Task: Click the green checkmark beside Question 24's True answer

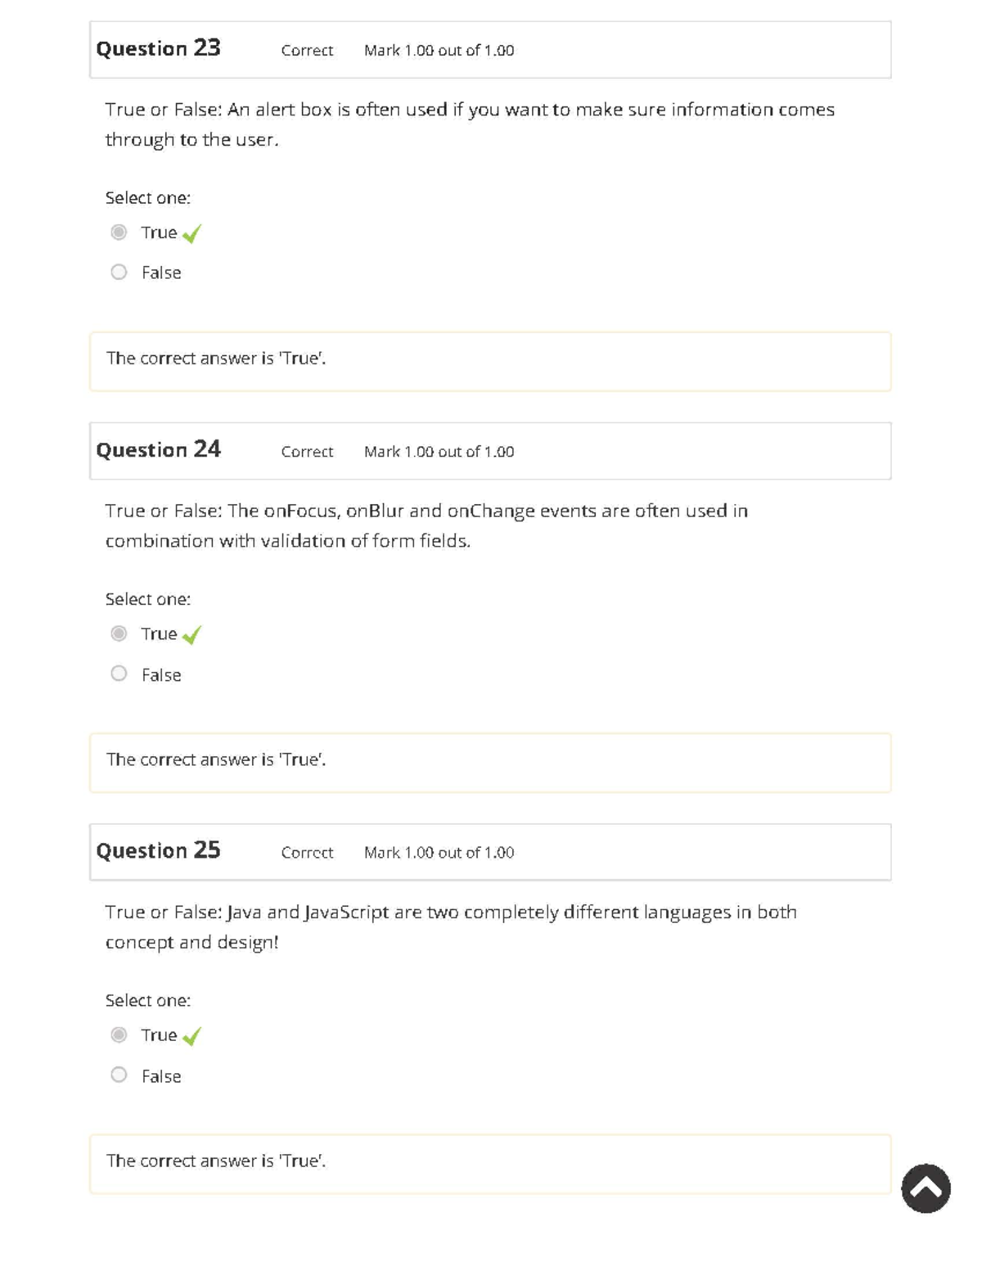Action: point(193,635)
